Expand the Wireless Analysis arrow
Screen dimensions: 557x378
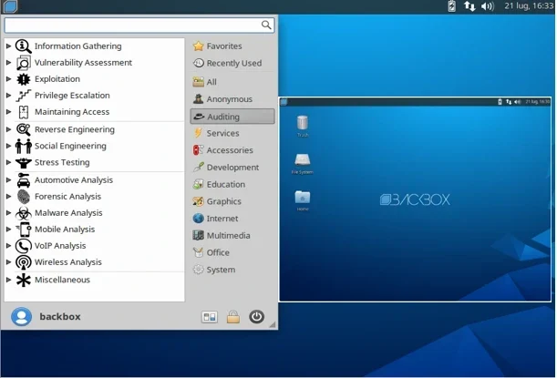pos(8,262)
